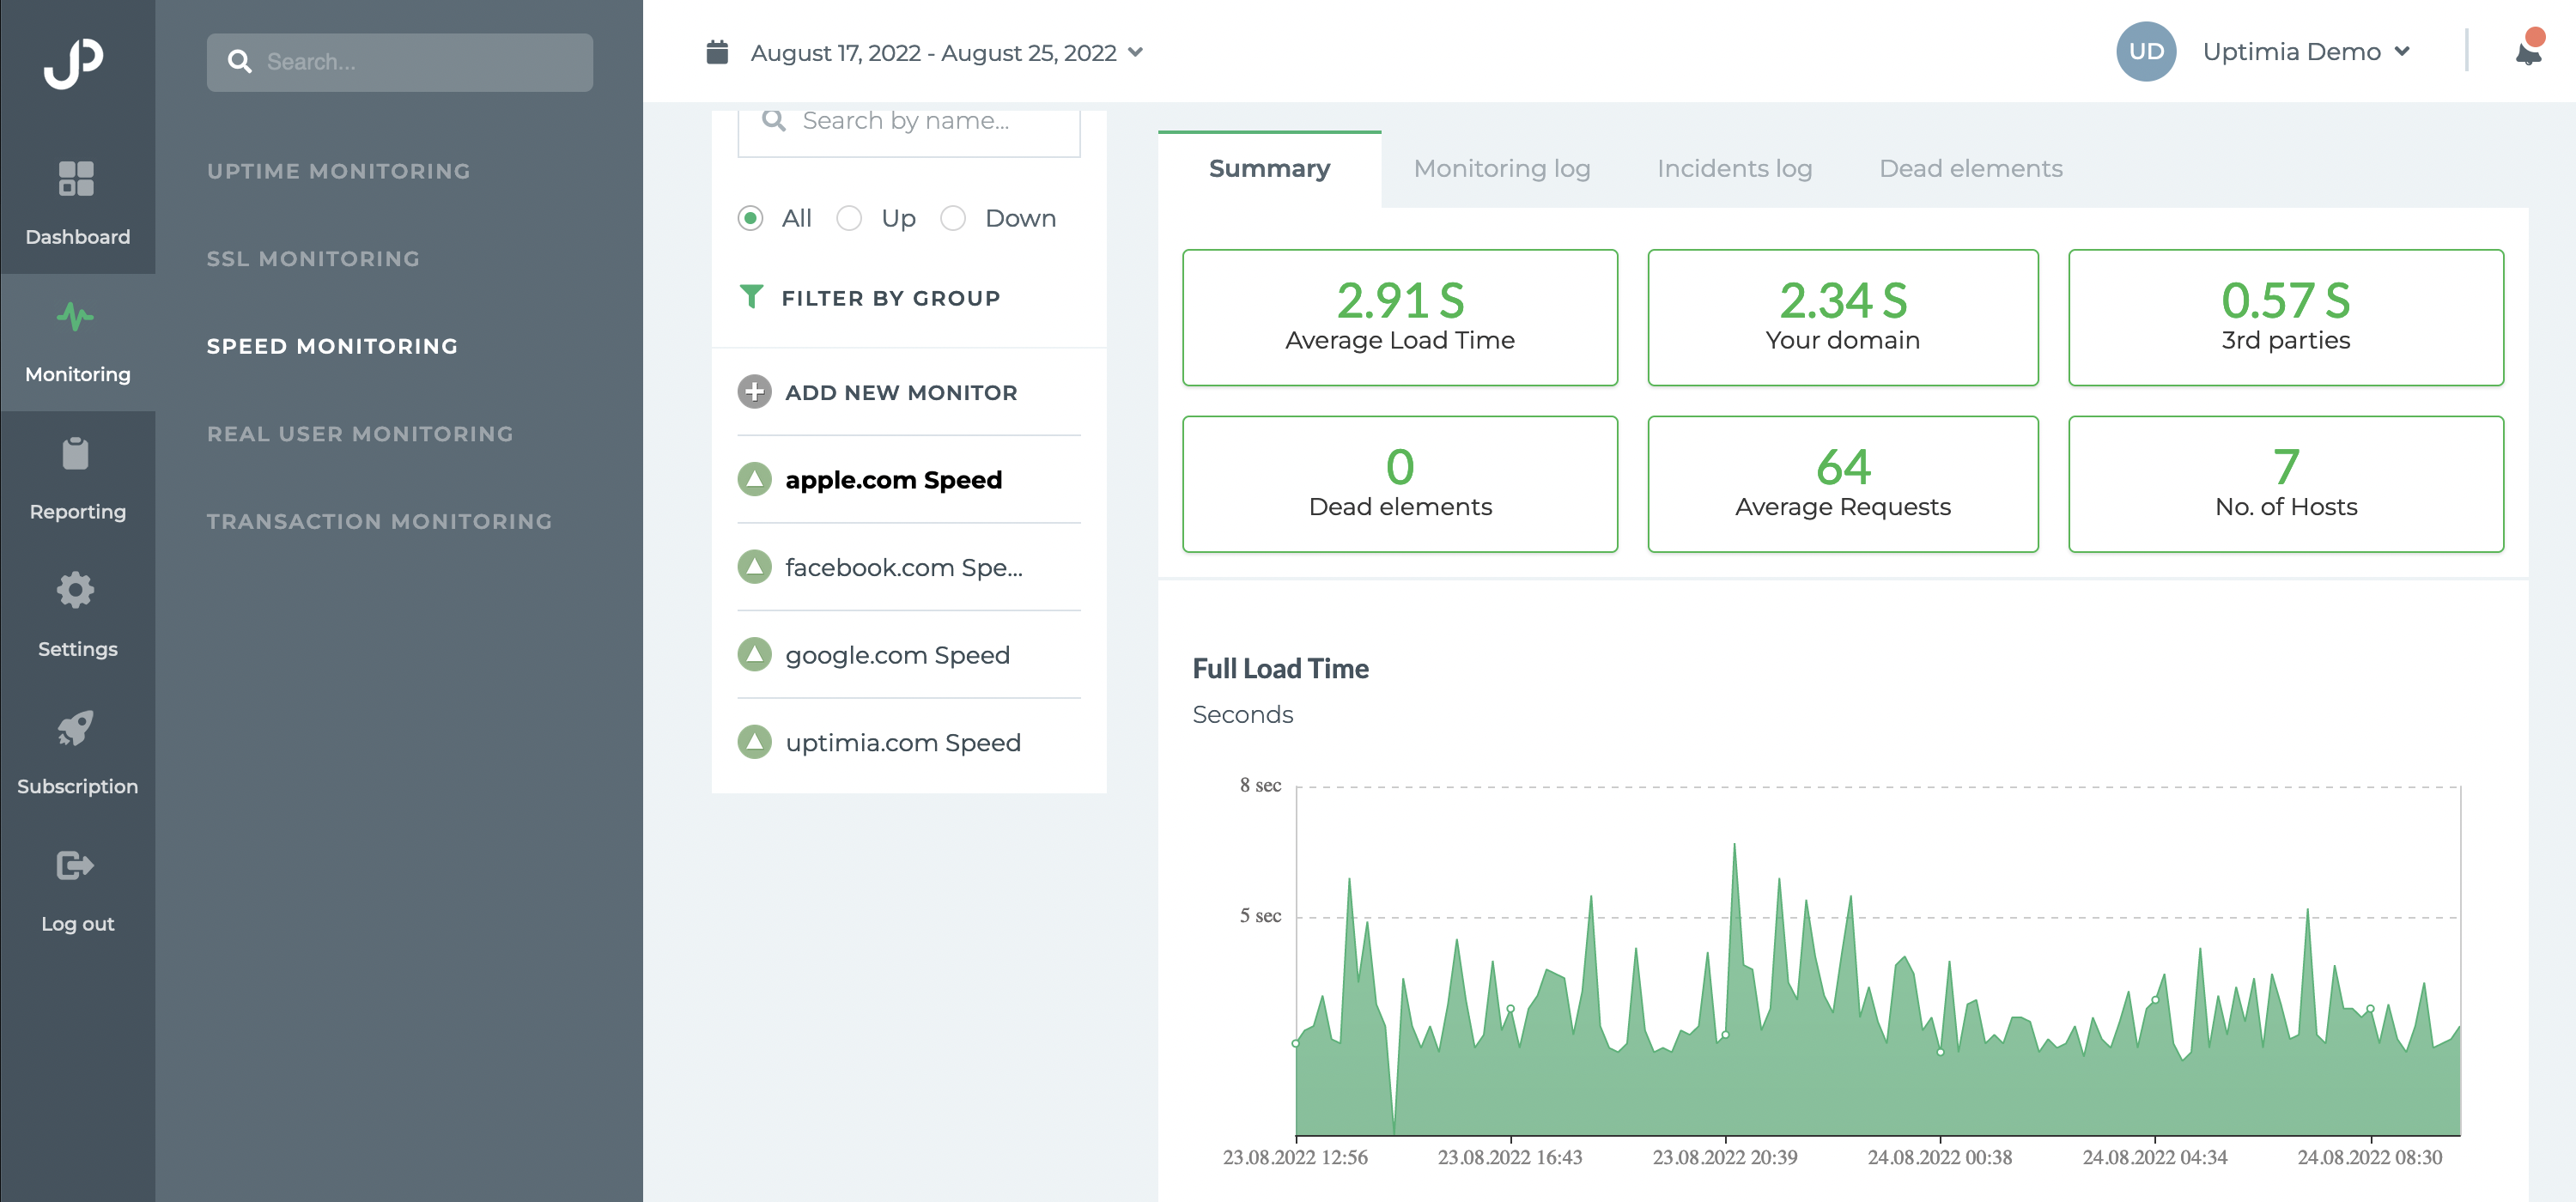
Task: Click the Average Requests 64 card
Action: 1842,484
